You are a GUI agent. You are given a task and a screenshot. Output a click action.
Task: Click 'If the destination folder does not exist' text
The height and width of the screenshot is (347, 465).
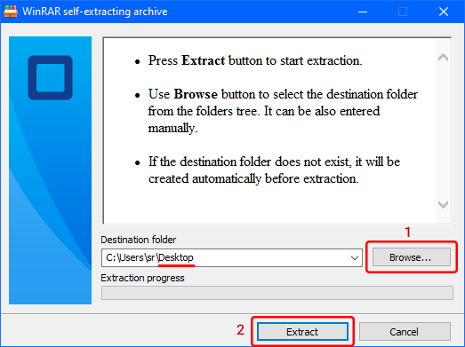point(275,170)
